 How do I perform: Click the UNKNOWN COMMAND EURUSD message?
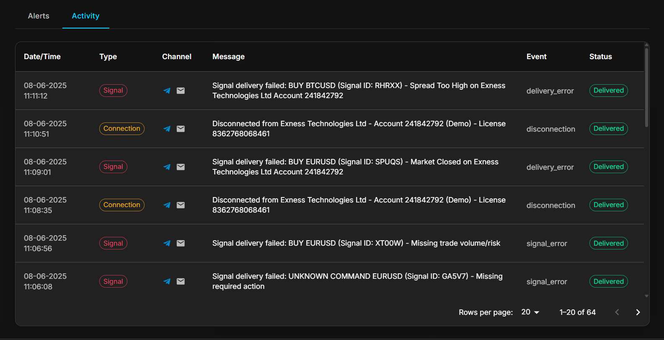tap(357, 281)
